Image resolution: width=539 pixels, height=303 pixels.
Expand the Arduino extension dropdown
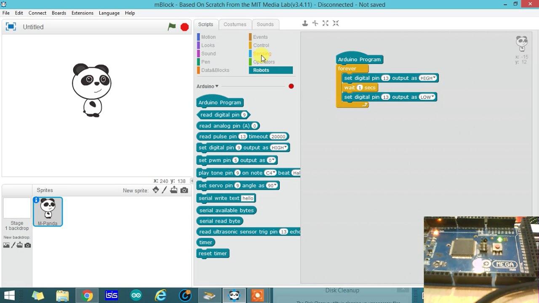pos(208,86)
